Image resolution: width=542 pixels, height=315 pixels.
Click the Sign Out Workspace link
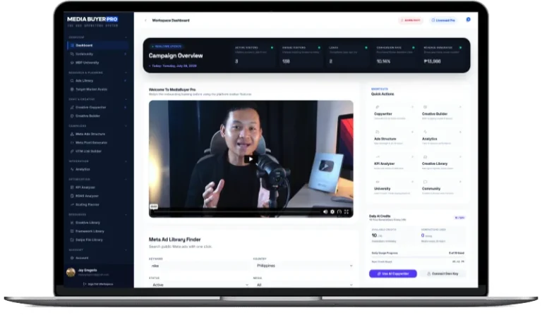tap(98, 284)
